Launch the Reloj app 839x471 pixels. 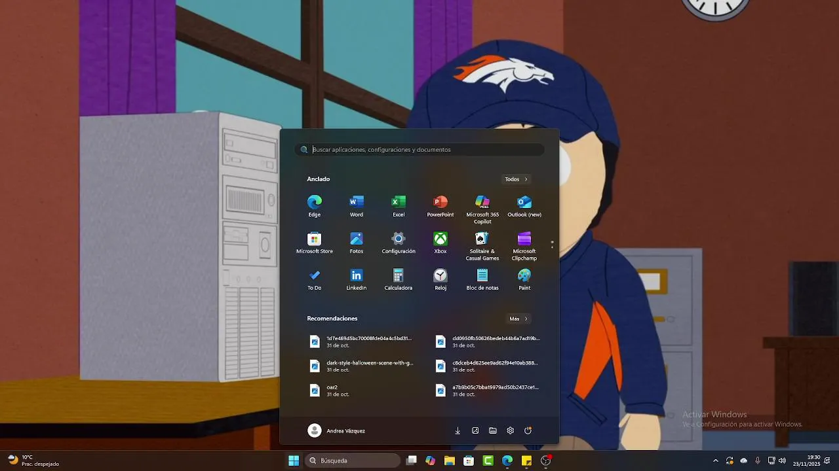pos(440,279)
